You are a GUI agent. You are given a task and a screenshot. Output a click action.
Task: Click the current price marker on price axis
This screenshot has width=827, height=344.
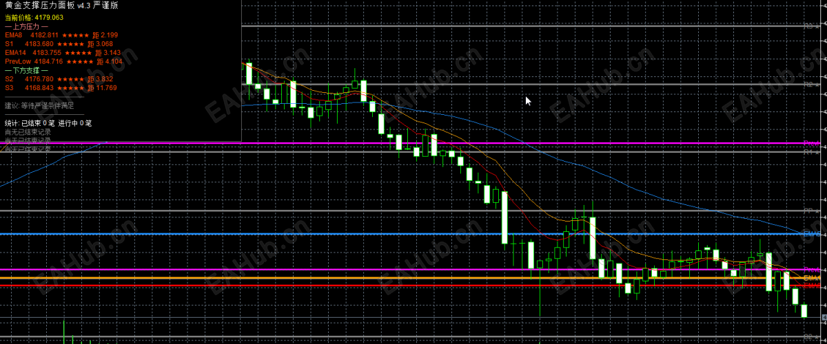pyautogui.click(x=825, y=318)
